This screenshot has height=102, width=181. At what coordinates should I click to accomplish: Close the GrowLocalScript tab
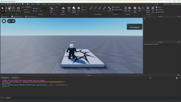(36, 16)
